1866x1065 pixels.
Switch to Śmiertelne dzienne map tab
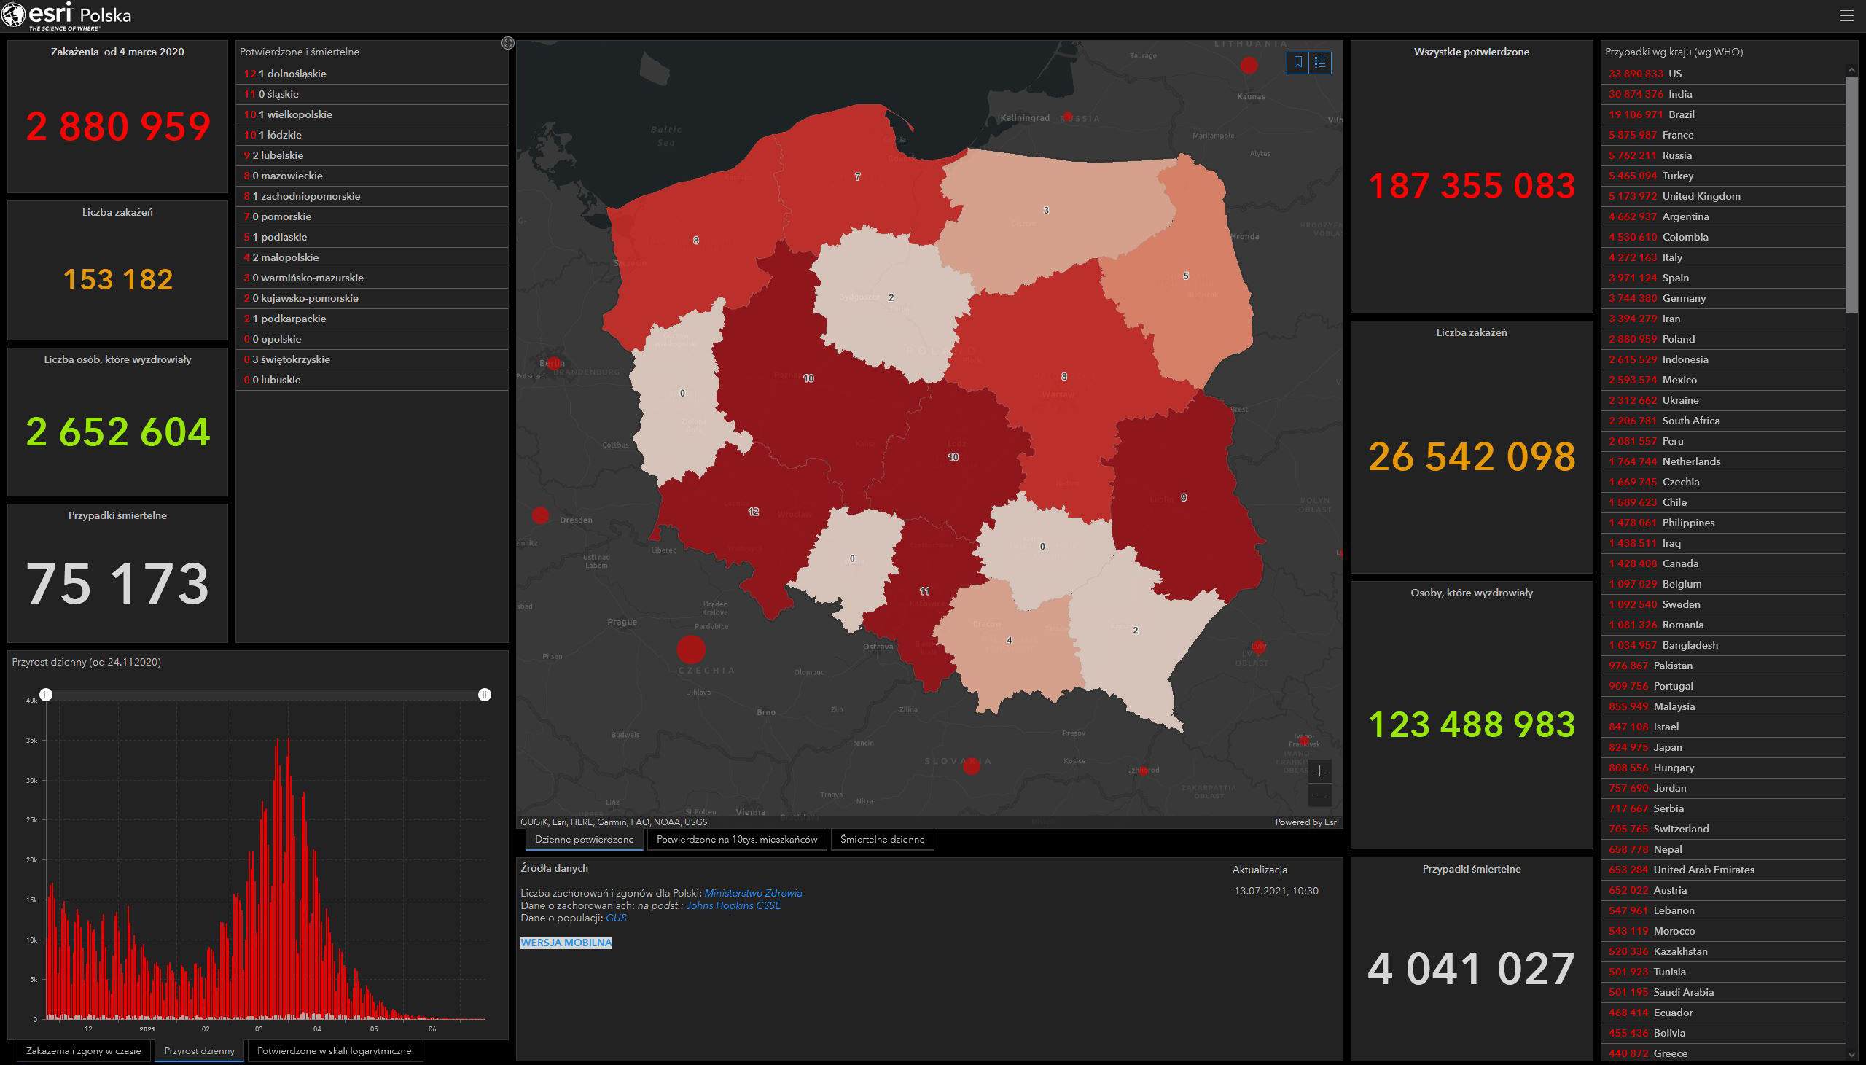882,839
